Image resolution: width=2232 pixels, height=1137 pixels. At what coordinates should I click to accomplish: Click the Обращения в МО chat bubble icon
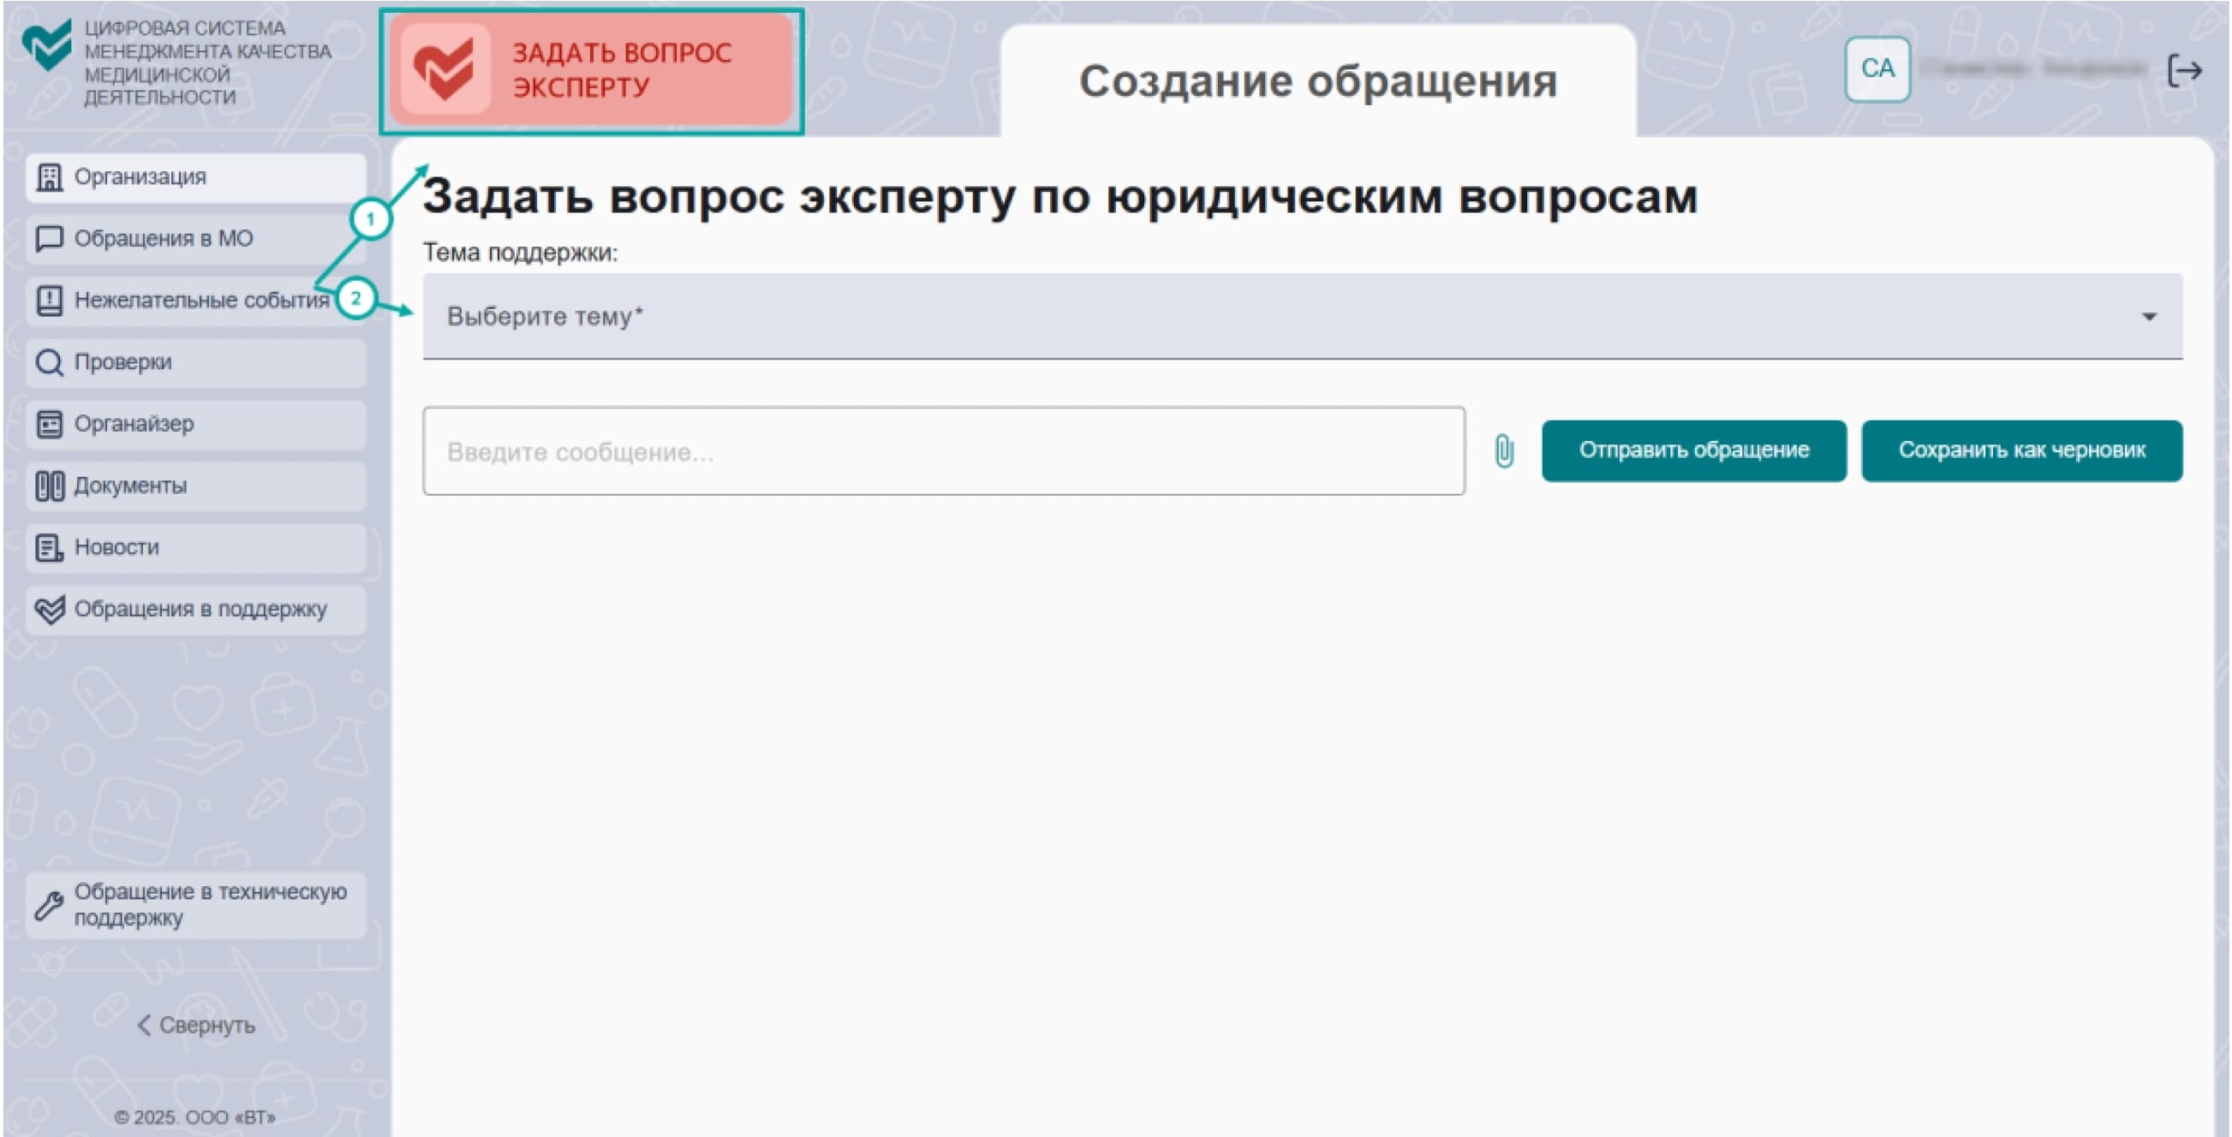tap(50, 239)
